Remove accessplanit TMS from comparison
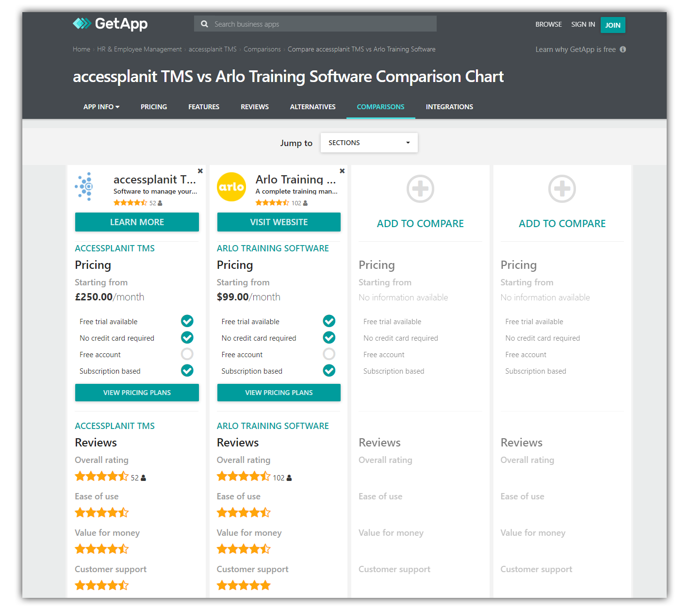This screenshot has width=689, height=610. pos(200,171)
